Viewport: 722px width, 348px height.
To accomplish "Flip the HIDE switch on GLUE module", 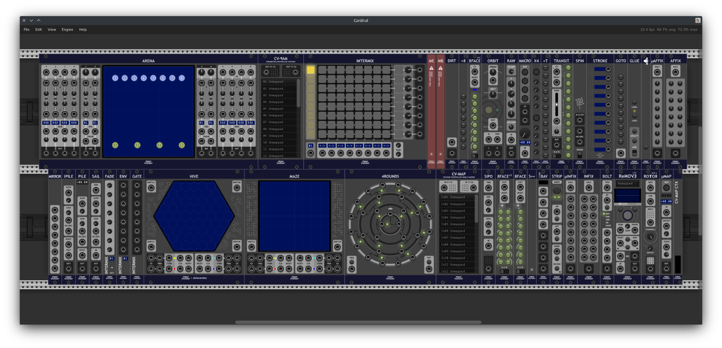I will (x=634, y=153).
